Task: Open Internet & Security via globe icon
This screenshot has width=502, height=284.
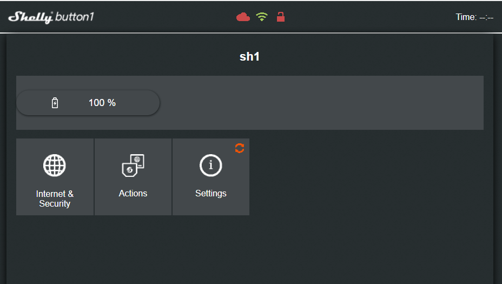Action: click(55, 165)
